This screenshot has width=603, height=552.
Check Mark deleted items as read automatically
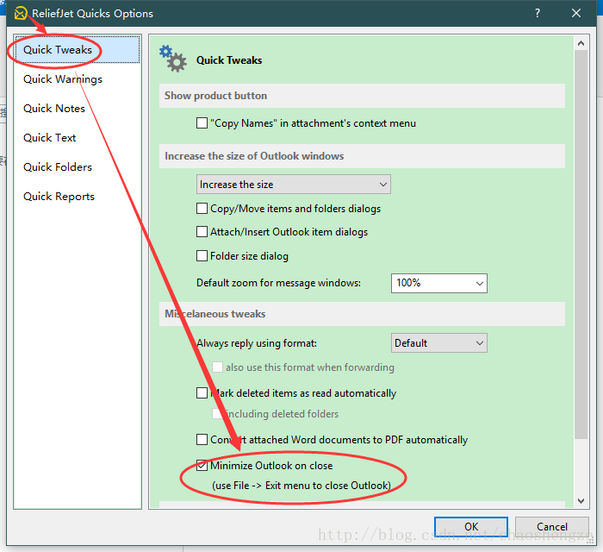[x=202, y=393]
